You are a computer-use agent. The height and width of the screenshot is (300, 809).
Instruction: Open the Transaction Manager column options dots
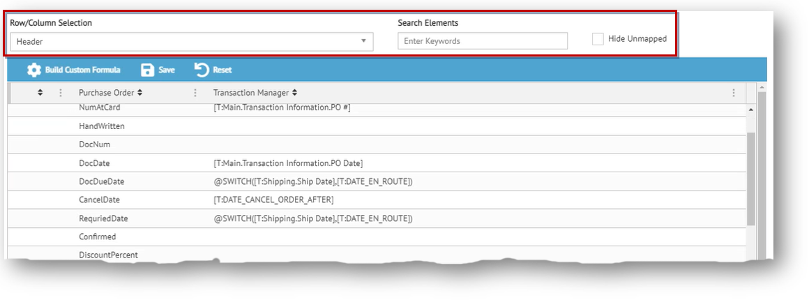[734, 93]
